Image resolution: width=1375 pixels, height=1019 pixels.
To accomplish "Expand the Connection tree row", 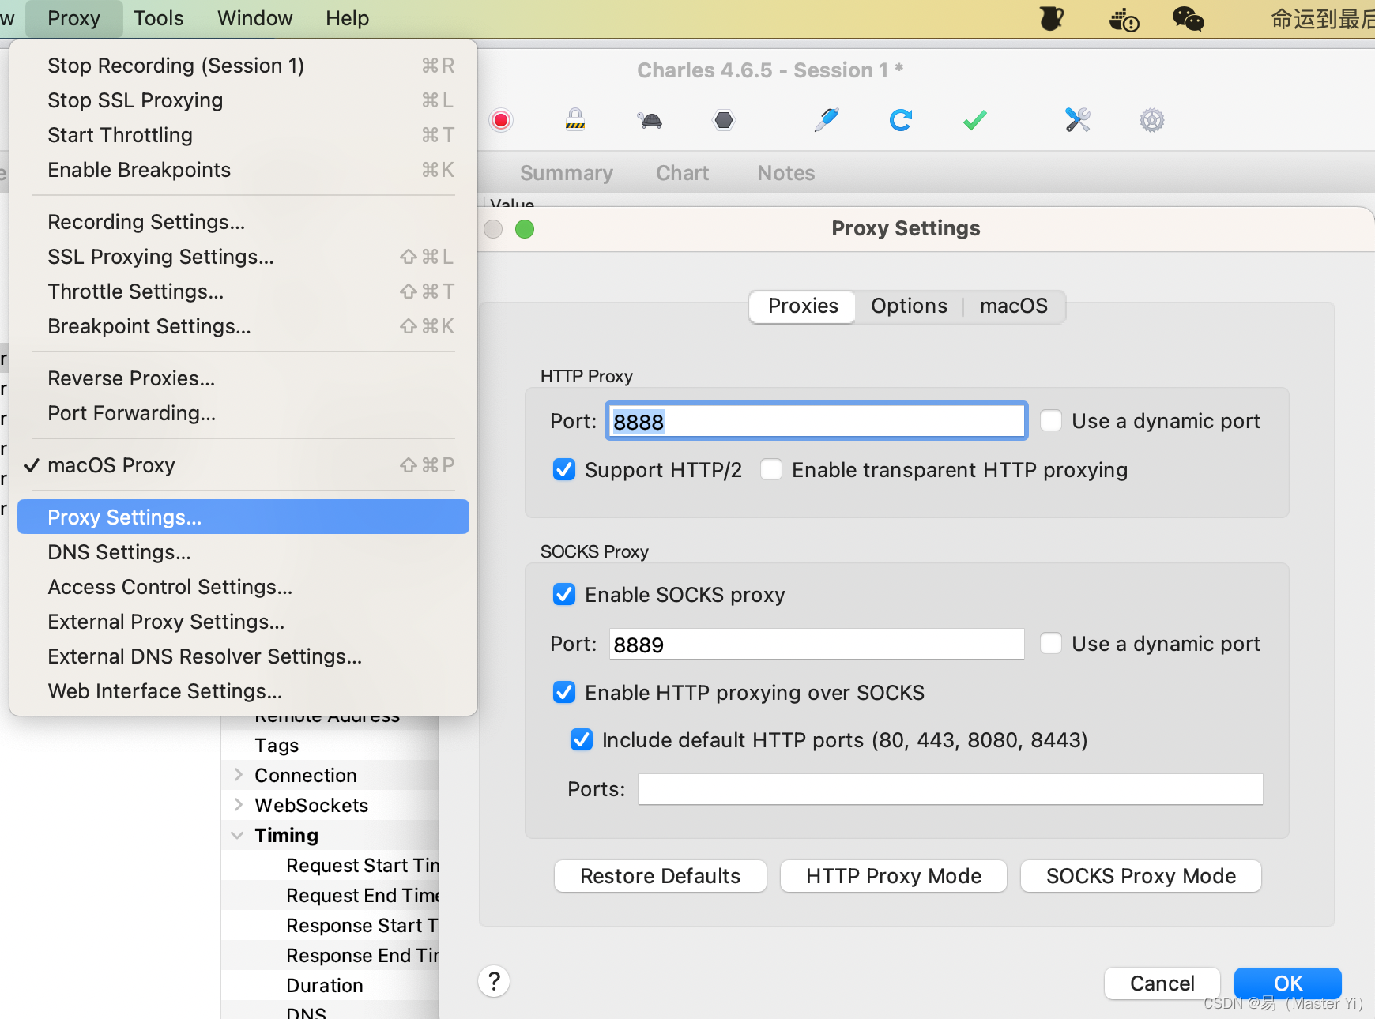I will (238, 775).
